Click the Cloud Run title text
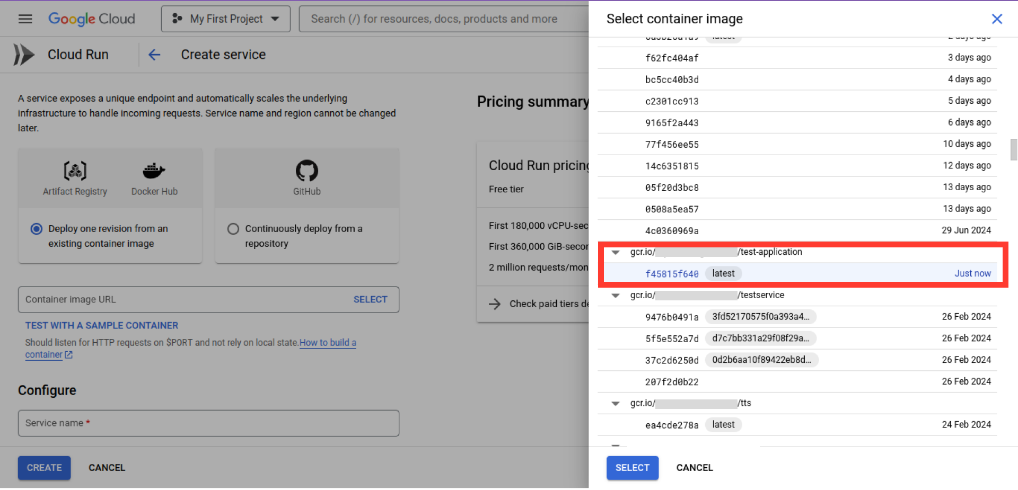Screen dimensions: 1018x490 (78, 55)
